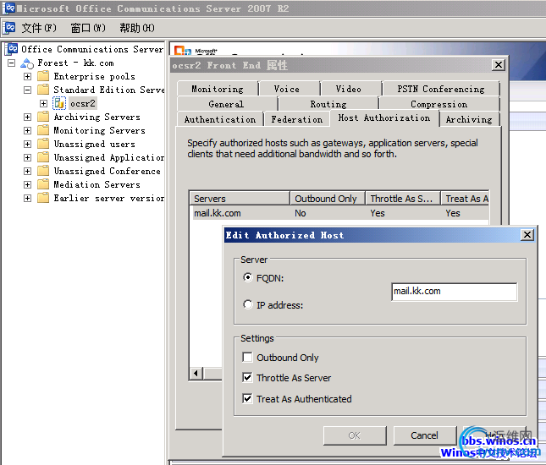Click the Monitoring Servers folder icon
This screenshot has width=546, height=465.
43,130
